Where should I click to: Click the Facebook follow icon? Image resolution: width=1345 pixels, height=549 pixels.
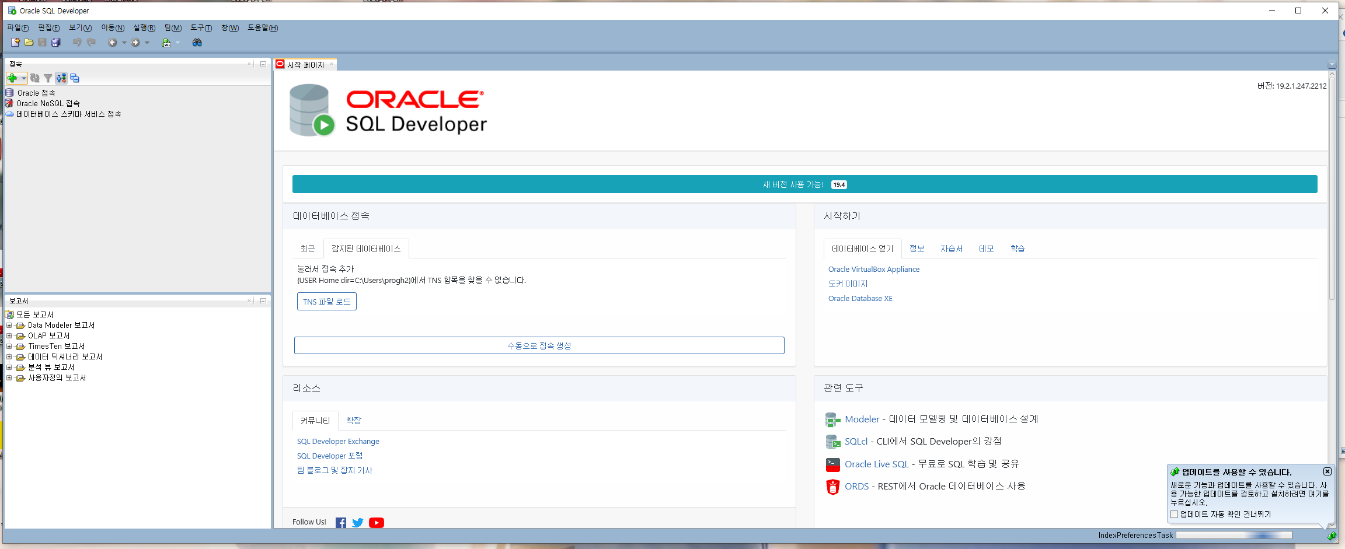[x=341, y=523]
